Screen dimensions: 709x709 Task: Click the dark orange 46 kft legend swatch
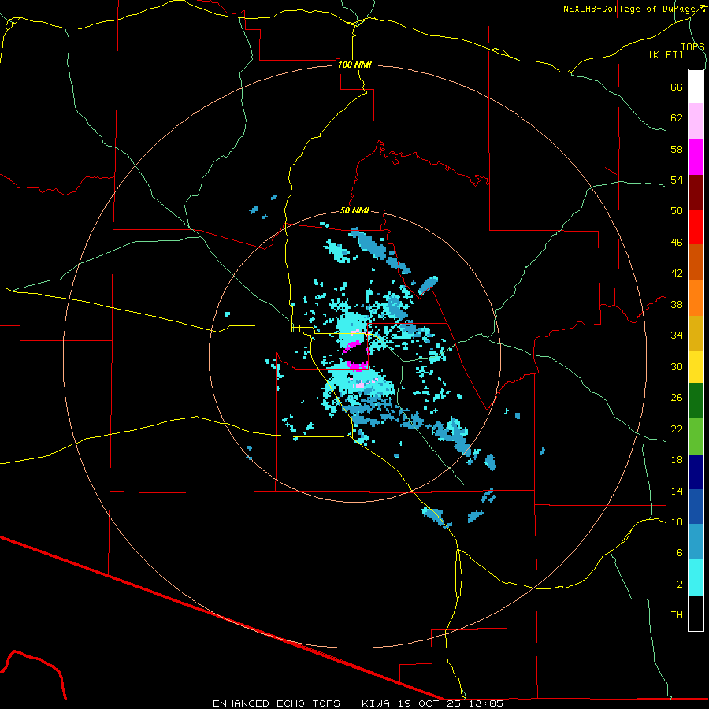[x=696, y=262]
